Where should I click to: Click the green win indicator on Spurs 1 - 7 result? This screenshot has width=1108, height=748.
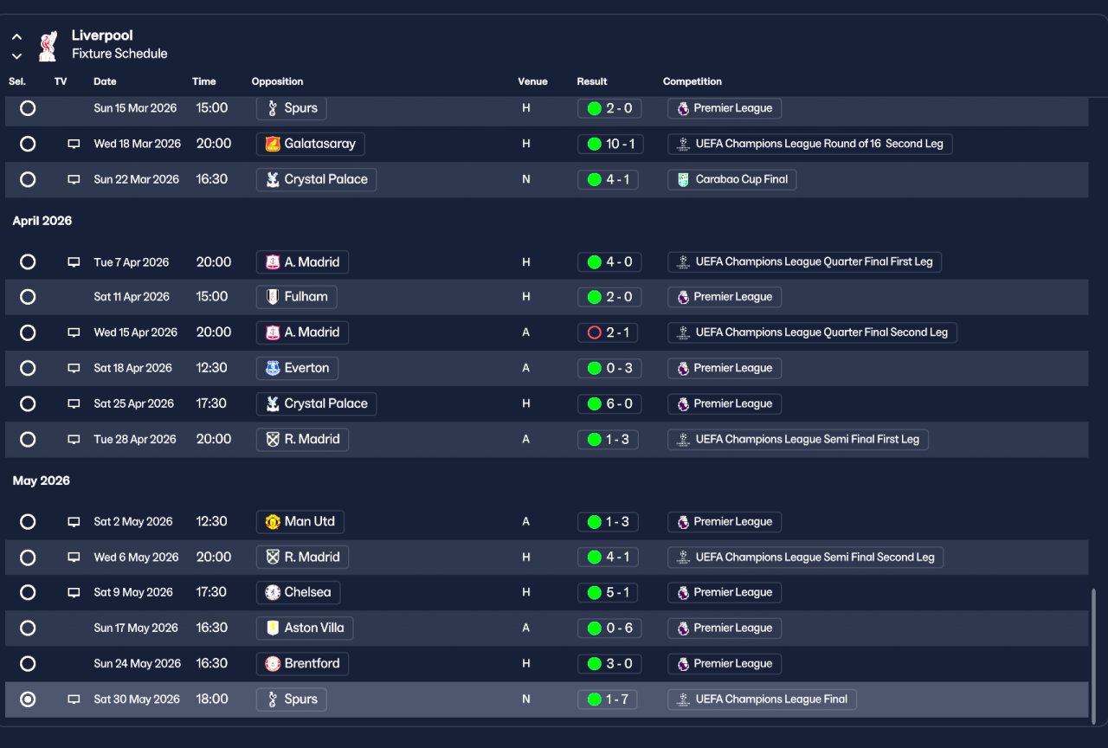coord(594,700)
